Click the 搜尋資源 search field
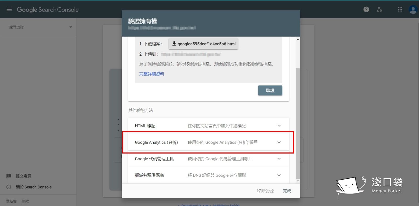Viewport: 419px width, 206px height. pyautogui.click(x=38, y=27)
